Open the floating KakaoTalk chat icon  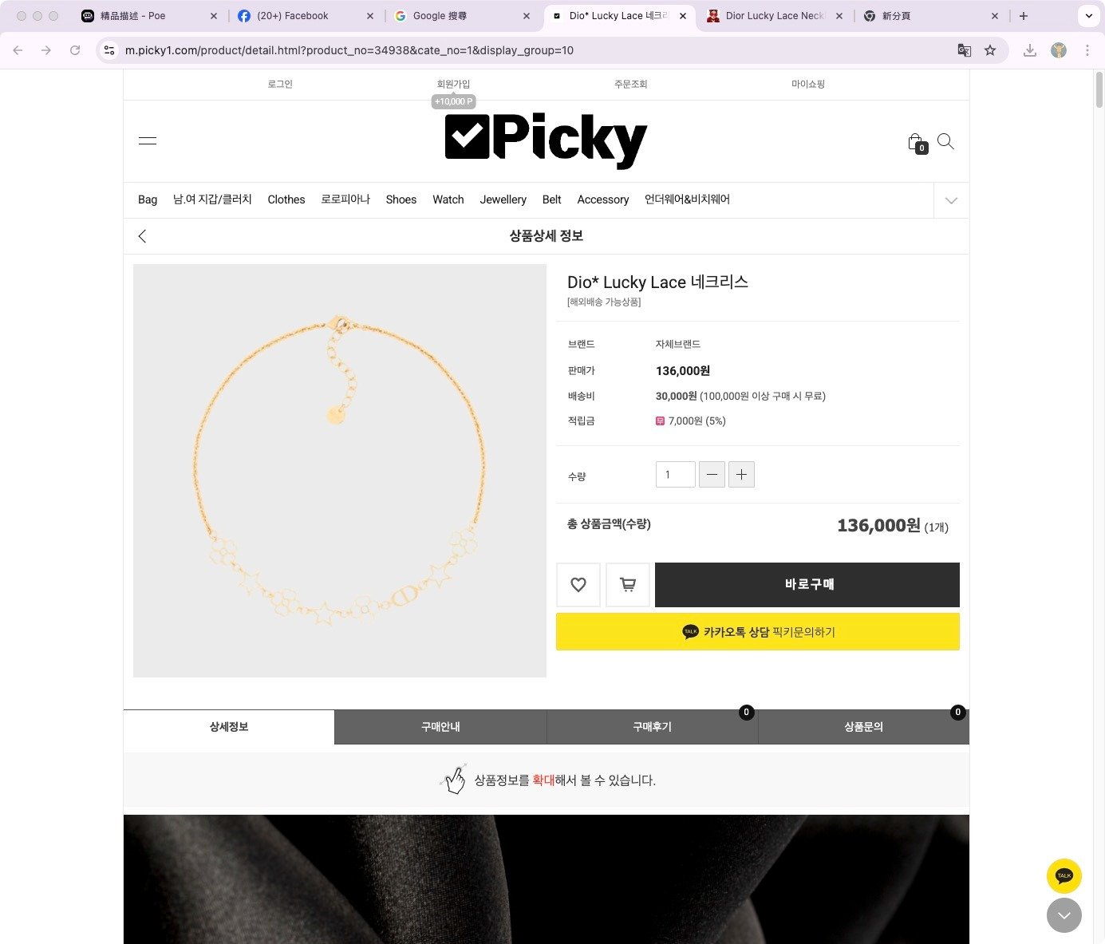pos(1064,875)
